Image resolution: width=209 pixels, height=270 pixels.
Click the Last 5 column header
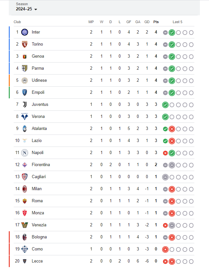tap(177, 22)
